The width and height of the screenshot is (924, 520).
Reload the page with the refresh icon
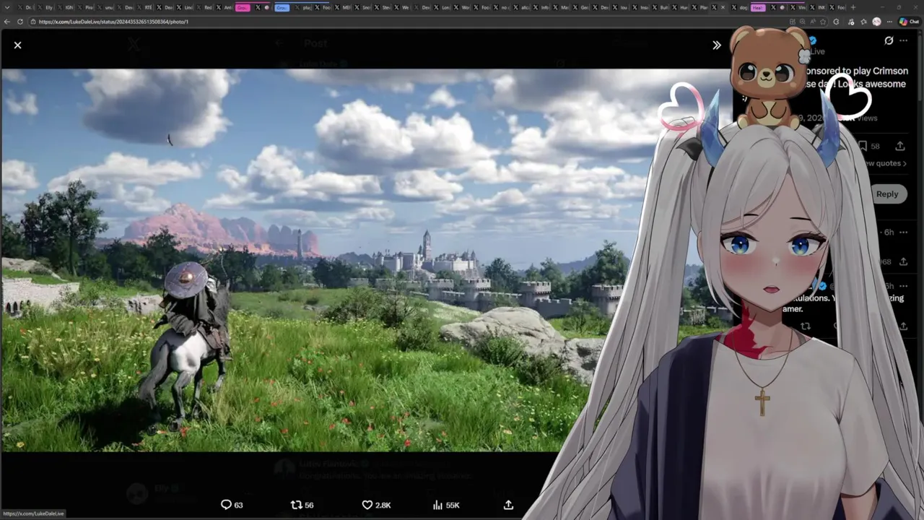tap(20, 22)
